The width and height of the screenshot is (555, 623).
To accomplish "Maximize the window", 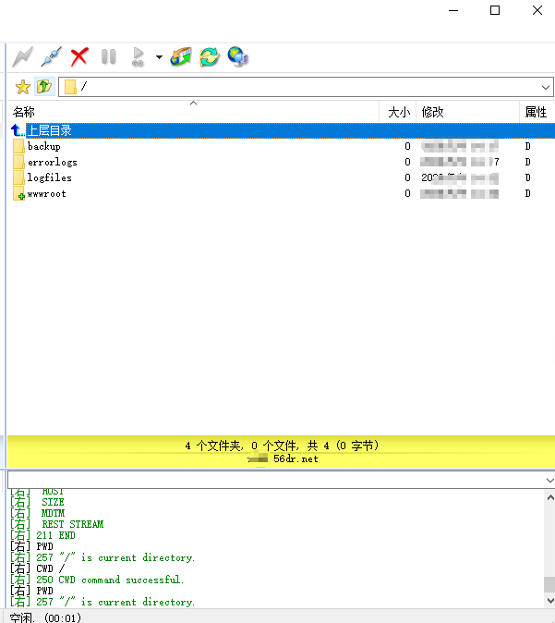I will point(495,10).
